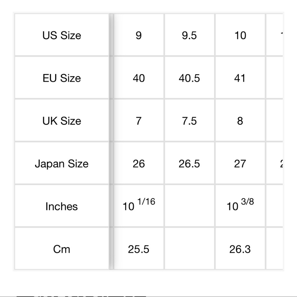297x297 pixels.
Task: Click the UK Size row header
Action: (x=62, y=121)
